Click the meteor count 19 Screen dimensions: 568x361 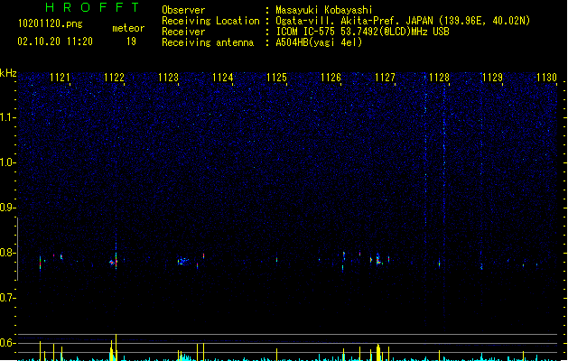[x=131, y=42]
